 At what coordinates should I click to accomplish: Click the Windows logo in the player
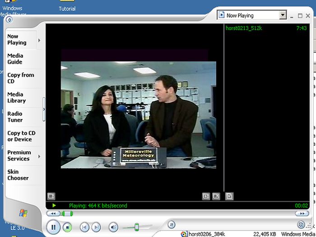[23, 213]
